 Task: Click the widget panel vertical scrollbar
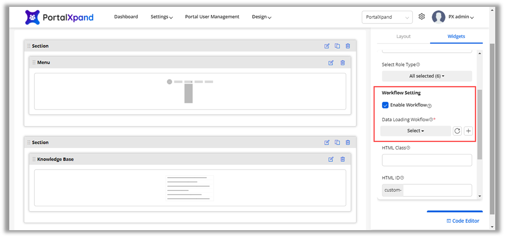[479, 122]
